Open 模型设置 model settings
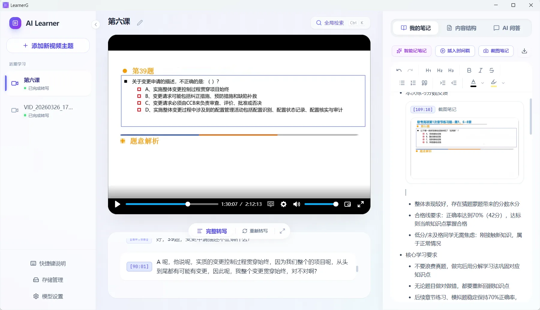This screenshot has height=310, width=540. (x=48, y=297)
